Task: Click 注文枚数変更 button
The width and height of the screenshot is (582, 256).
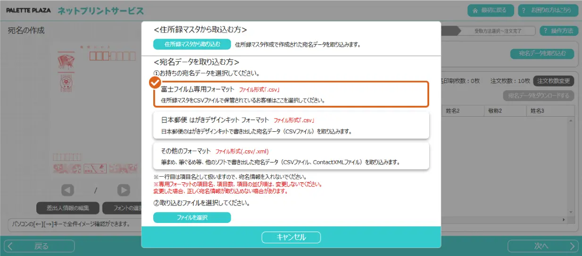Action: pos(554,81)
